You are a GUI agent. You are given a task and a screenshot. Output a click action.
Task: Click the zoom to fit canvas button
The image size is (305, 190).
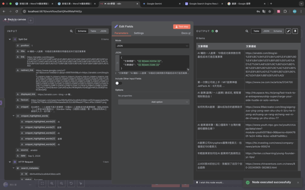[42, 183]
